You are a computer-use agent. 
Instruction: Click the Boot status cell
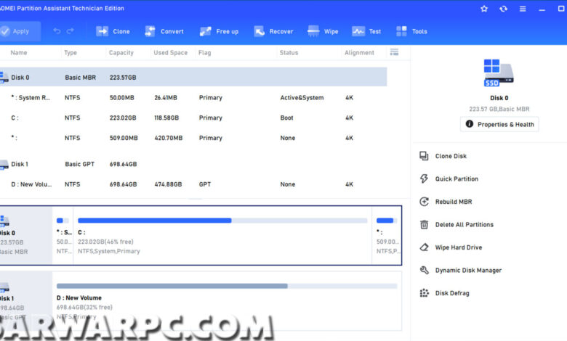click(x=286, y=118)
